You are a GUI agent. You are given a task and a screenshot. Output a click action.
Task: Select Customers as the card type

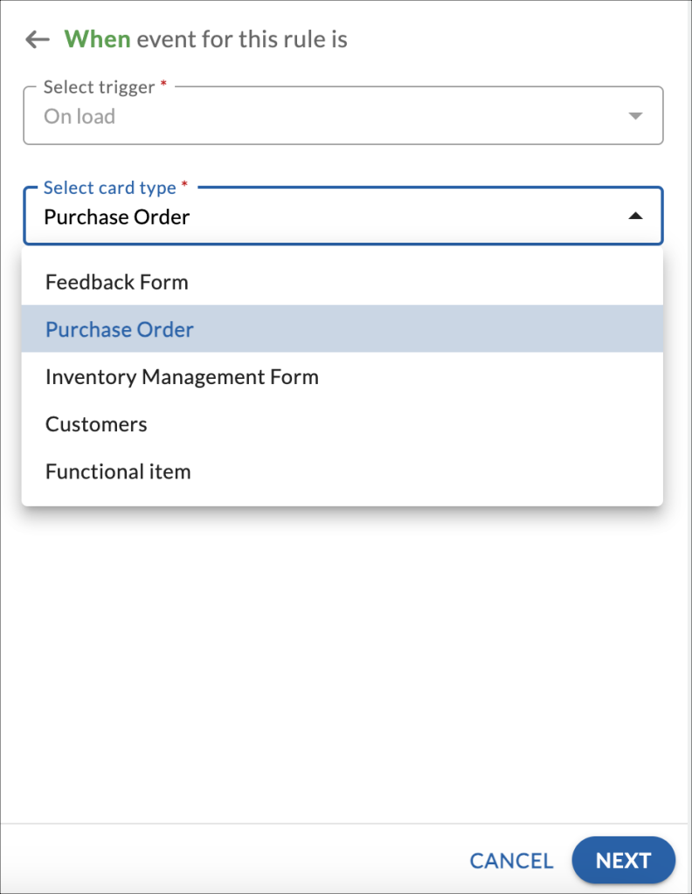(x=96, y=424)
